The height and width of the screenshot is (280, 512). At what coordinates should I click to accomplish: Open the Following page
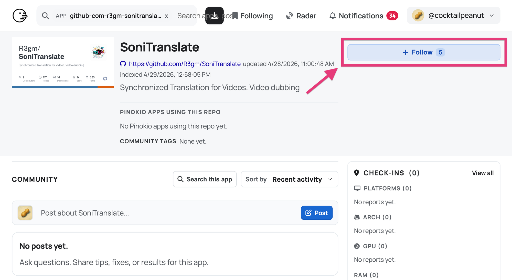[252, 16]
